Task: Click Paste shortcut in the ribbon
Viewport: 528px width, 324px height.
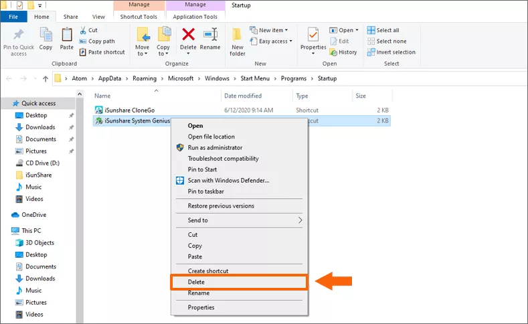Action: tap(102, 52)
